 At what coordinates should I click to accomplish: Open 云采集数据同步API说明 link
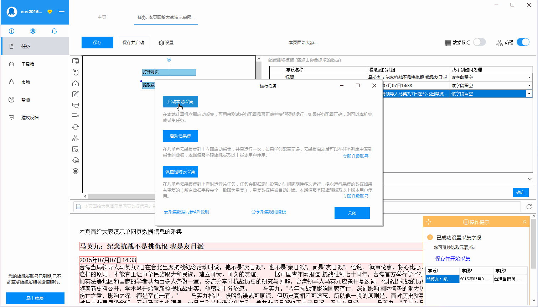point(186,212)
